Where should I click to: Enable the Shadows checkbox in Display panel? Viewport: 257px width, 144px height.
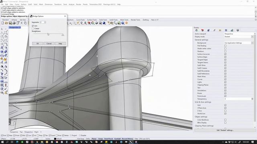pyautogui.click(x=225, y=51)
